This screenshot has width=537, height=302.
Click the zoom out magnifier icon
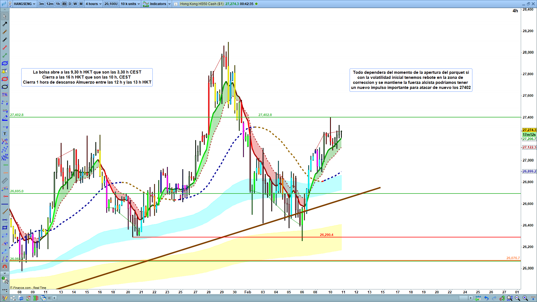click(517, 298)
